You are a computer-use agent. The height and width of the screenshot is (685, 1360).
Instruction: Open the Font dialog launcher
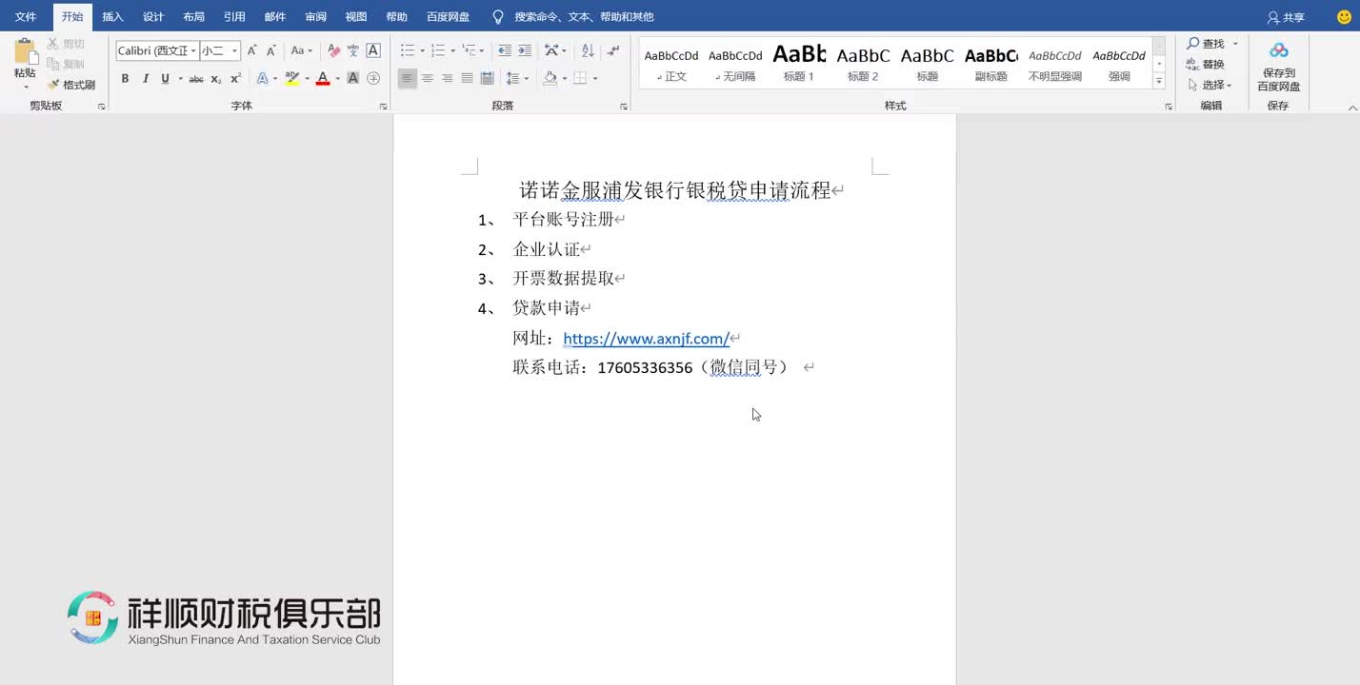pos(383,107)
